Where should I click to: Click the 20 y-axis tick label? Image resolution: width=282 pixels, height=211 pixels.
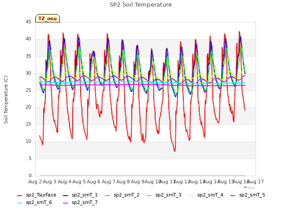(x=28, y=107)
